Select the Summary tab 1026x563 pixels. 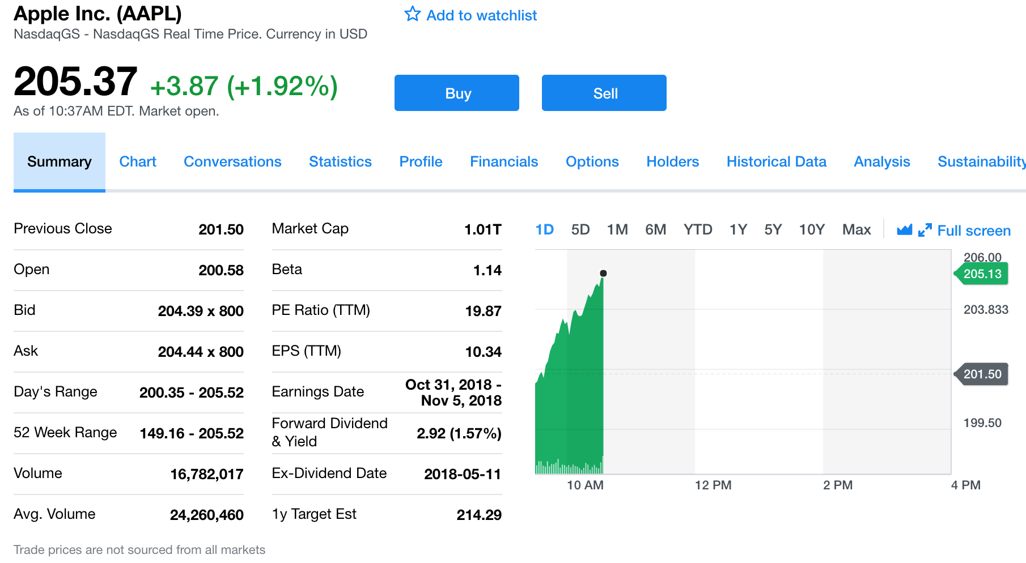point(60,162)
